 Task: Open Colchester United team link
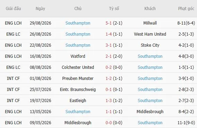(x=78, y=67)
